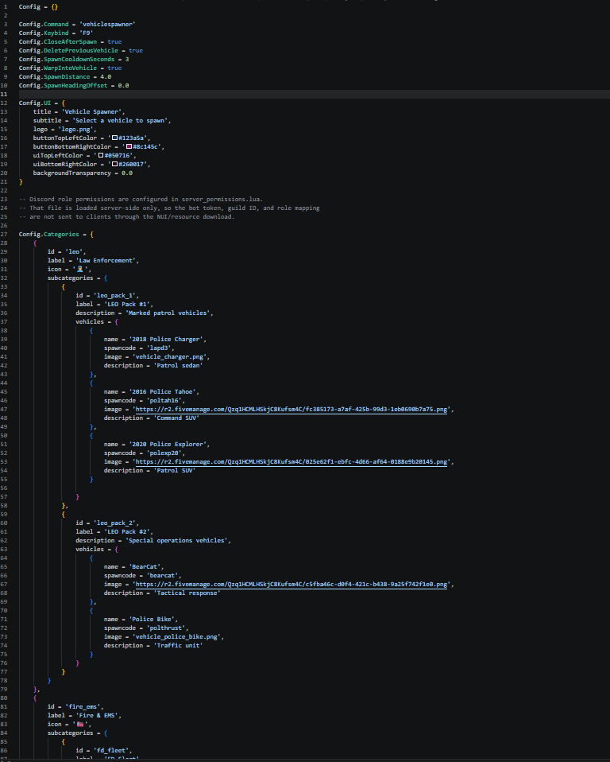Click 'fire_ems' id string
This screenshot has height=762, width=610.
point(83,706)
